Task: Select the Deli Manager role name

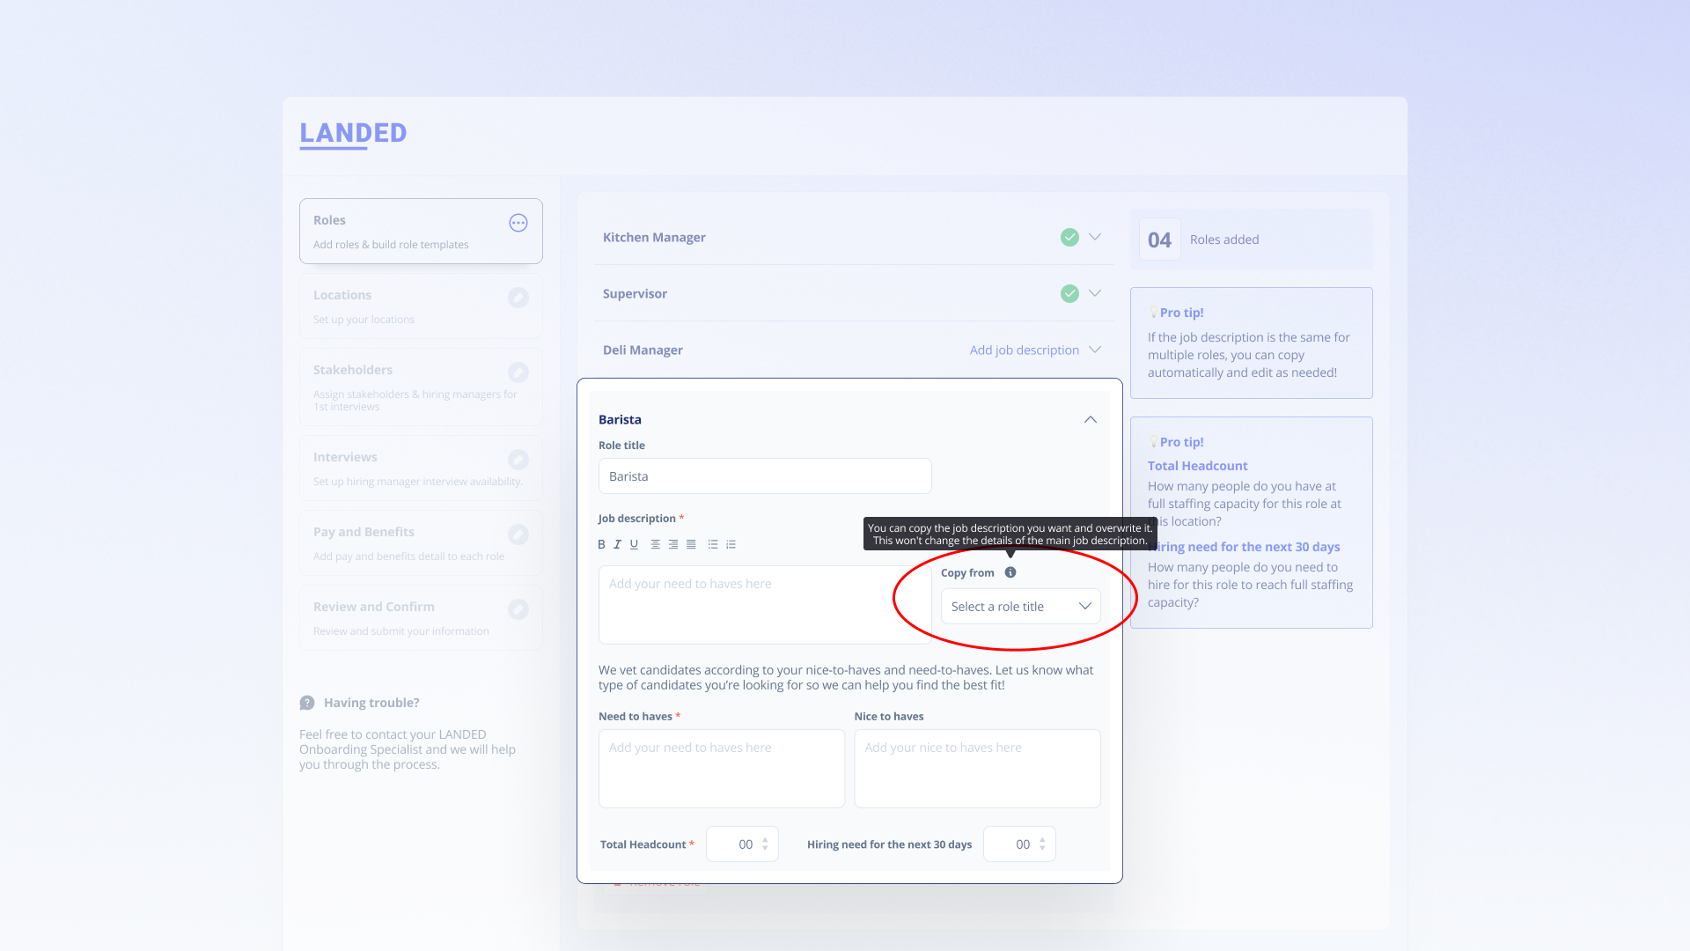Action: (x=643, y=350)
